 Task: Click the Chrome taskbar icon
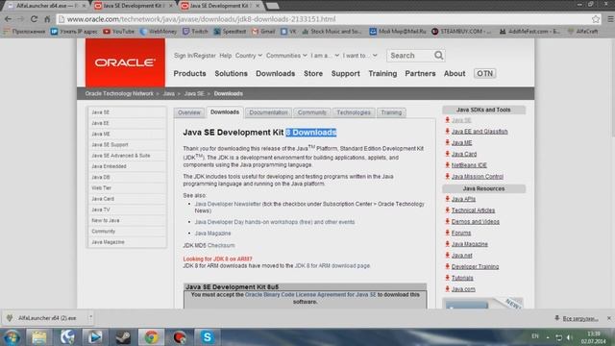[152, 337]
